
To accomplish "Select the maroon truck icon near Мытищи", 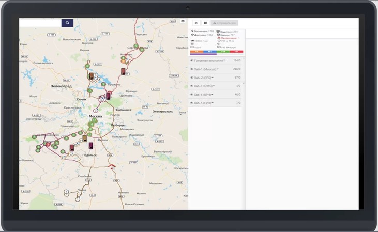I will (x=108, y=96).
